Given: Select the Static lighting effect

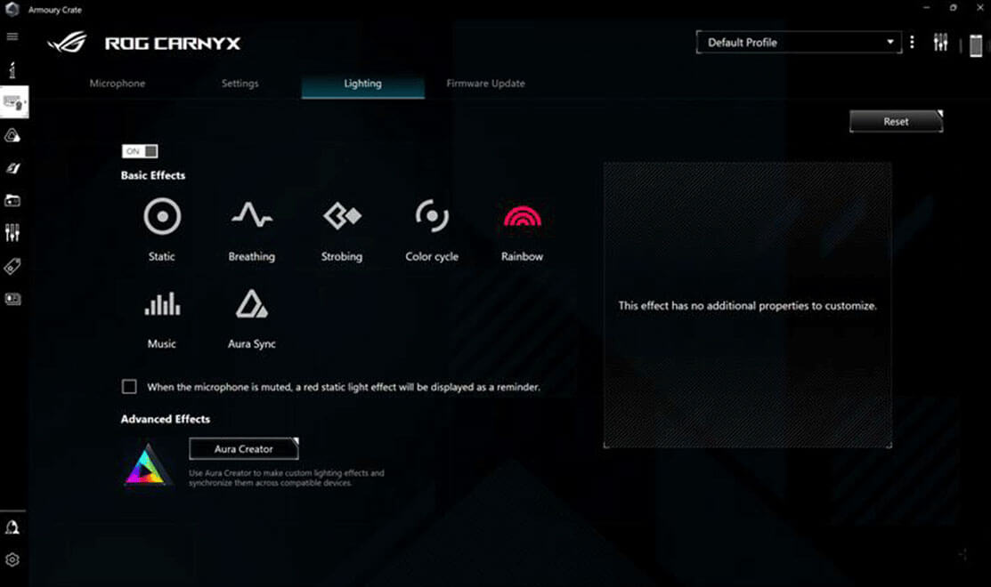Looking at the screenshot, I should pyautogui.click(x=162, y=216).
